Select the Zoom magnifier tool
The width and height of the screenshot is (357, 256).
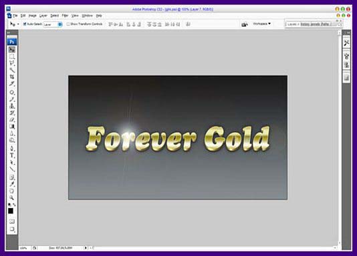(12, 198)
